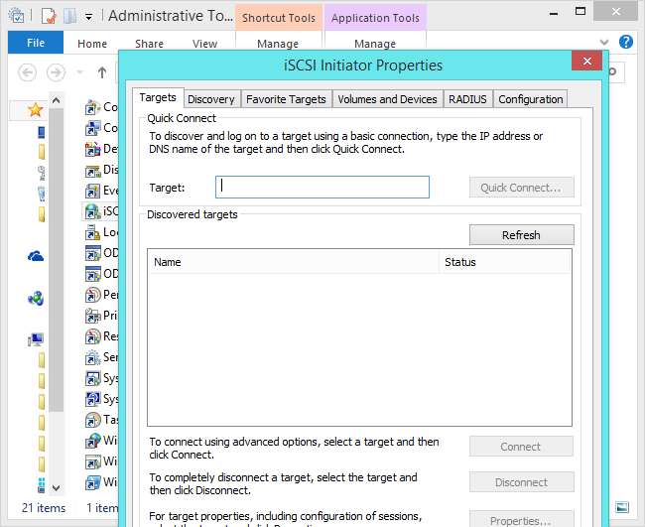Click the Refresh button
The width and height of the screenshot is (645, 527).
coord(521,235)
